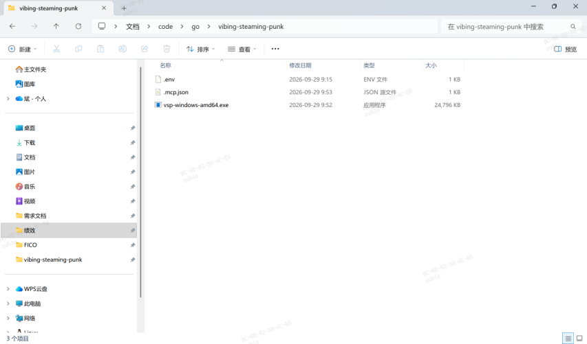Screen dimensions: 587x344
Task: Select the vsp-windows-amd64.exe file name
Action: [x=196, y=105]
